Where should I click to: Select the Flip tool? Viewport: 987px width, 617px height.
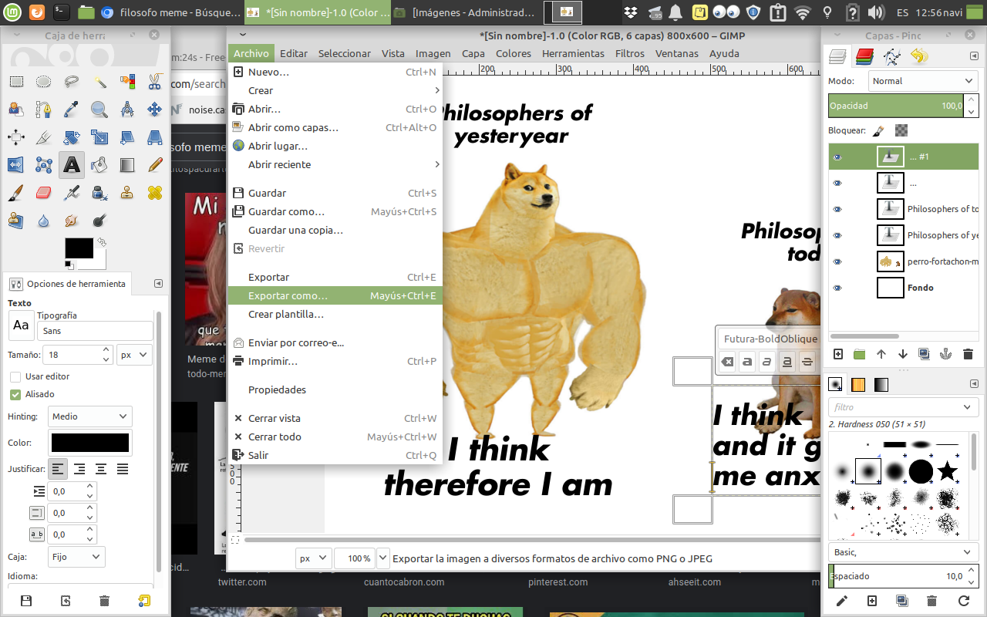[x=16, y=165]
